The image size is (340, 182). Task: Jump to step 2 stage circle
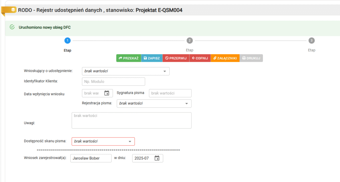pyautogui.click(x=190, y=41)
